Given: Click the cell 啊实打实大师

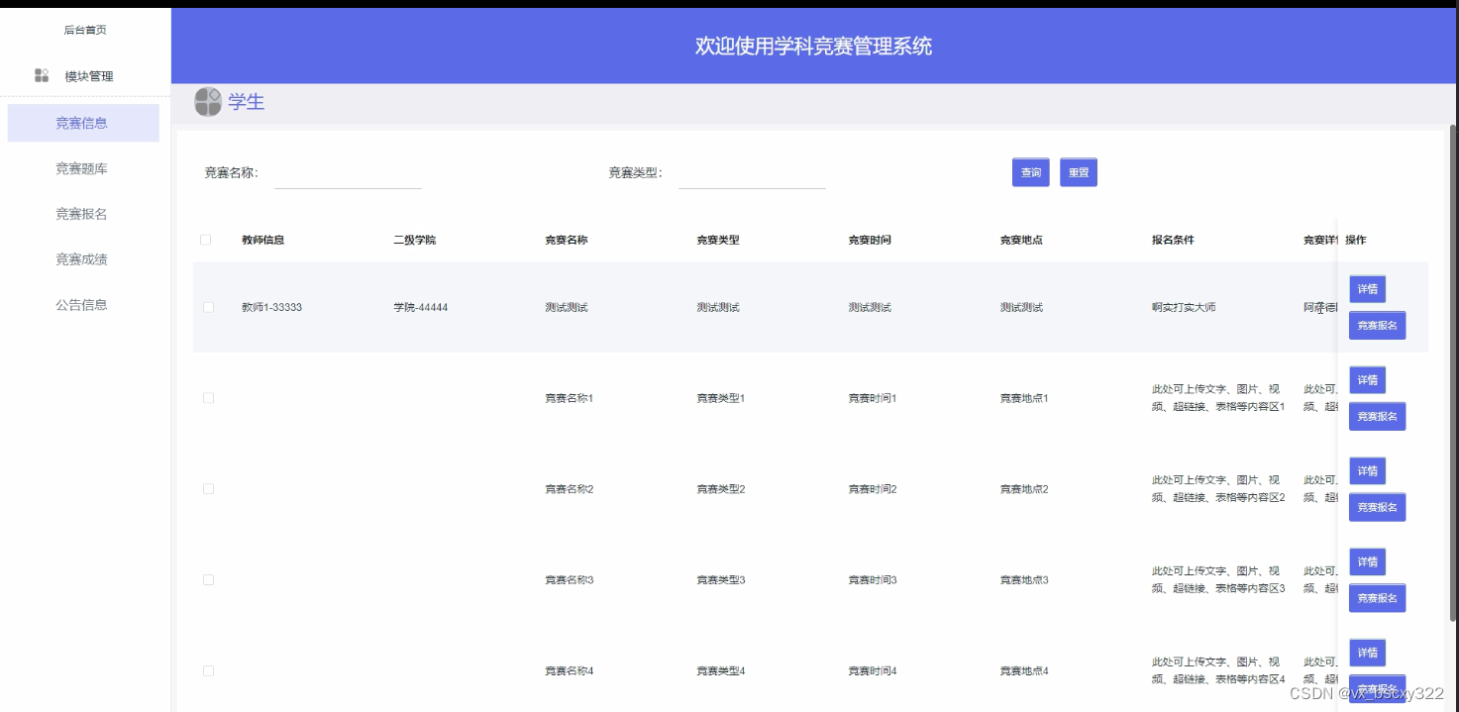Looking at the screenshot, I should (1184, 307).
